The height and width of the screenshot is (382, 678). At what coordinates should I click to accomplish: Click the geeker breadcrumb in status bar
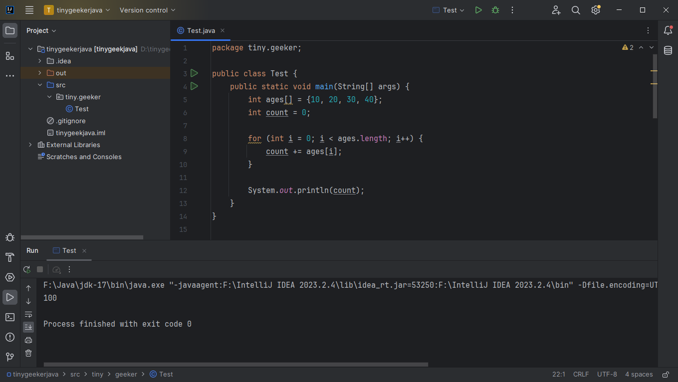point(126,374)
